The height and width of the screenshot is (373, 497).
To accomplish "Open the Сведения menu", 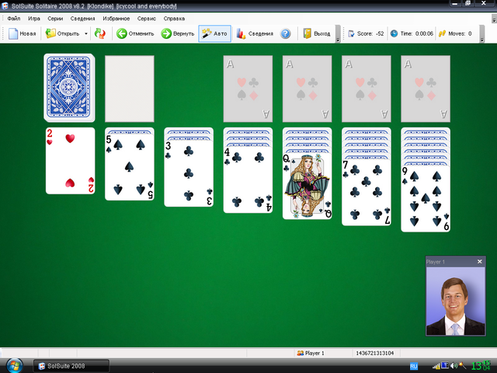I will coord(83,19).
